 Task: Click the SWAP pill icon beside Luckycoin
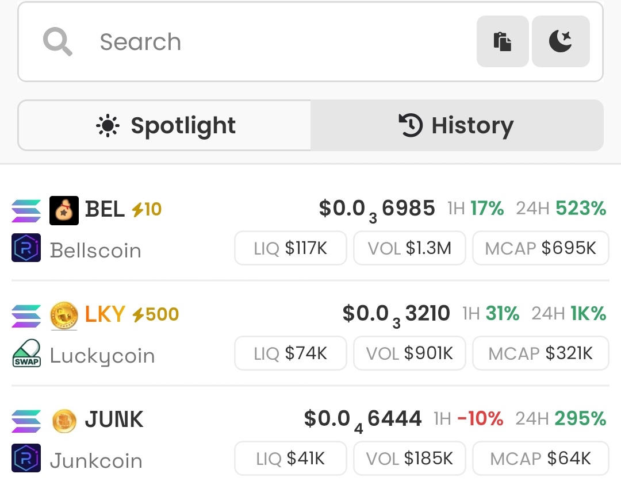click(26, 354)
